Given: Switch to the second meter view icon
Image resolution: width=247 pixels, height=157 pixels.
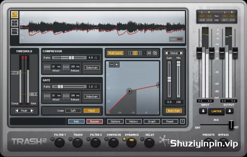Looking at the screenshot, I should [x=14, y=23].
